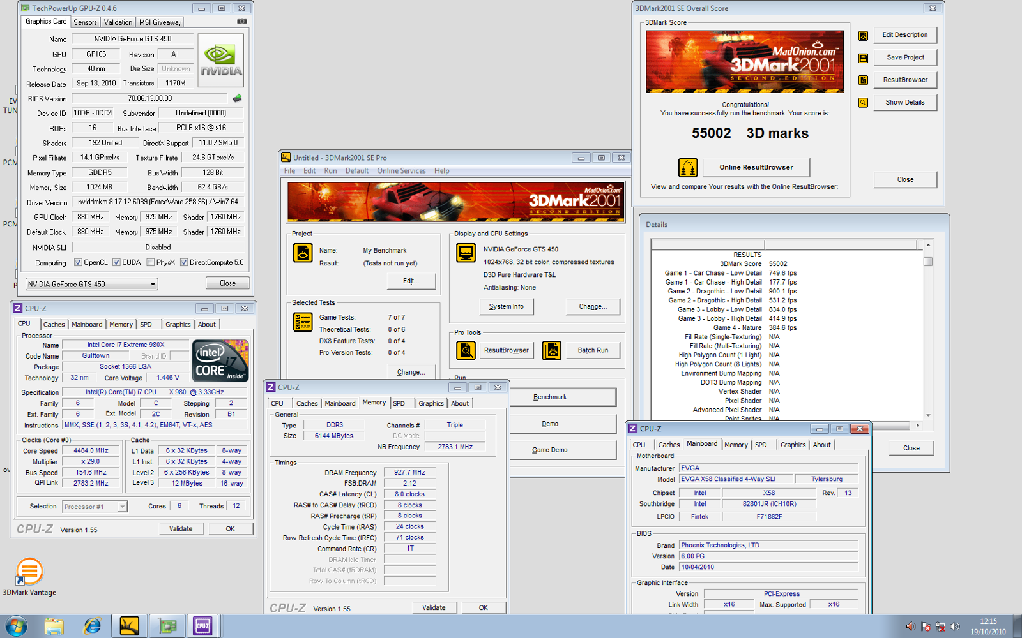Viewport: 1022px width, 638px height.
Task: Switch to GPU-Z taskbar icon
Action: point(167,627)
